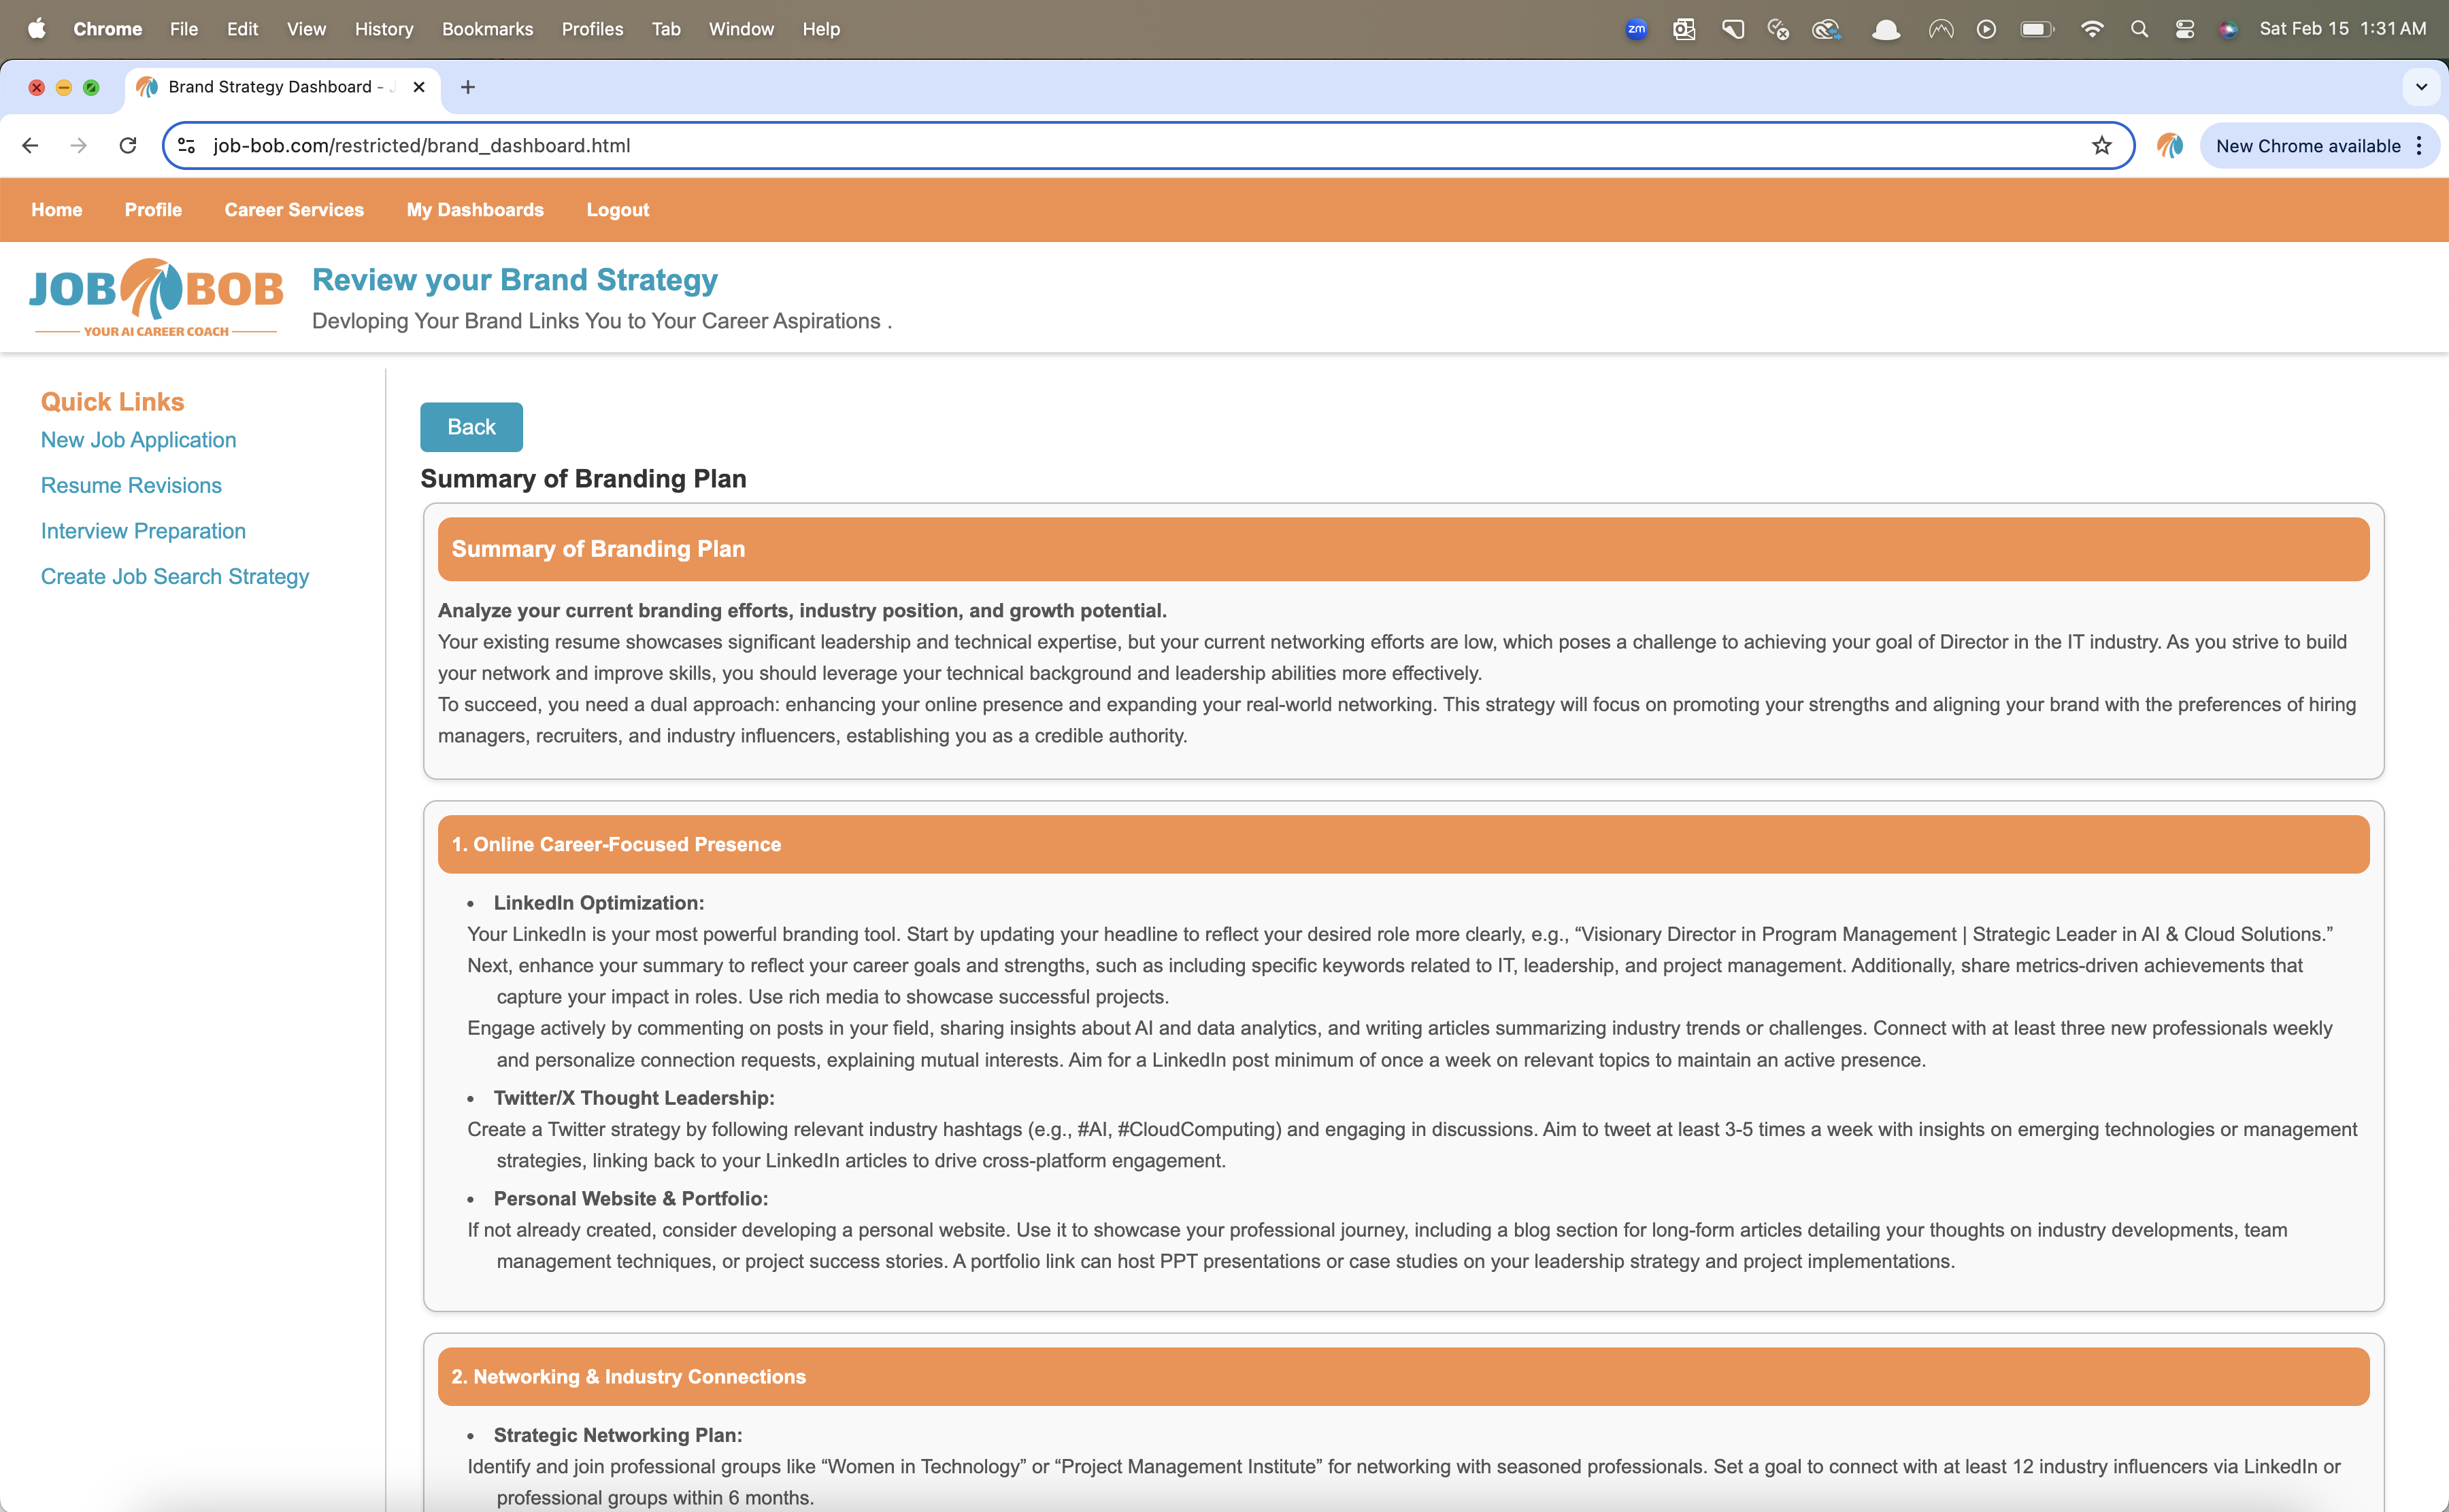
Task: Click the menu bar play-circle icon
Action: 1987,29
